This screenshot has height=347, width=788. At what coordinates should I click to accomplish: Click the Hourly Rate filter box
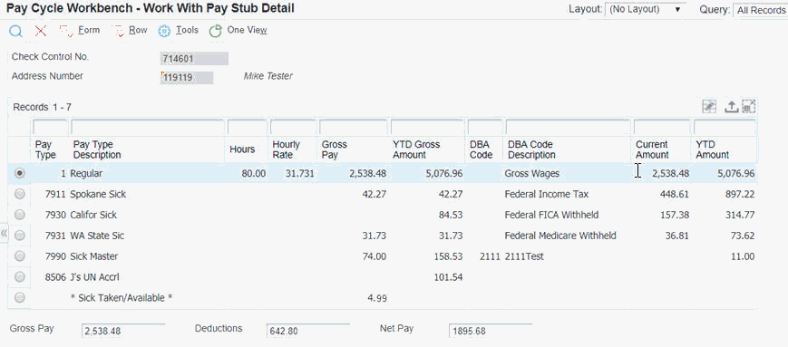pyautogui.click(x=293, y=127)
